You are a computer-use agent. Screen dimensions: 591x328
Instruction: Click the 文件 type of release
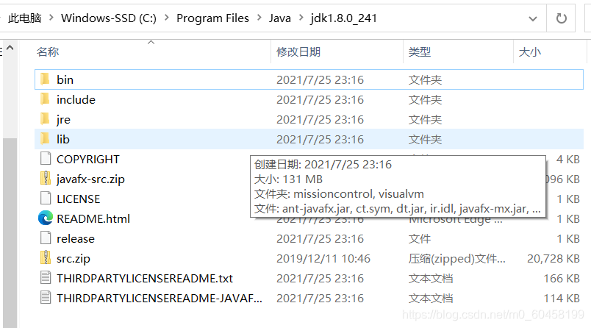[x=420, y=239]
